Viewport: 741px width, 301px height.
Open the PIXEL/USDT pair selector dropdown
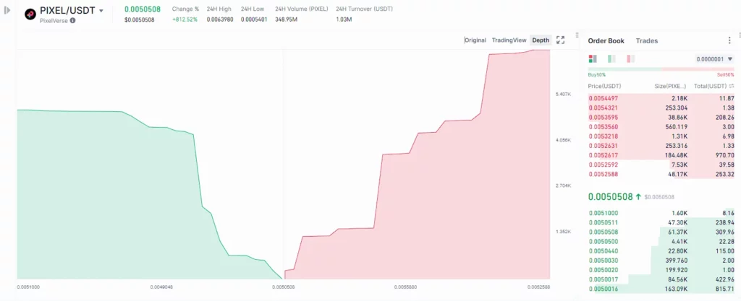tap(101, 11)
